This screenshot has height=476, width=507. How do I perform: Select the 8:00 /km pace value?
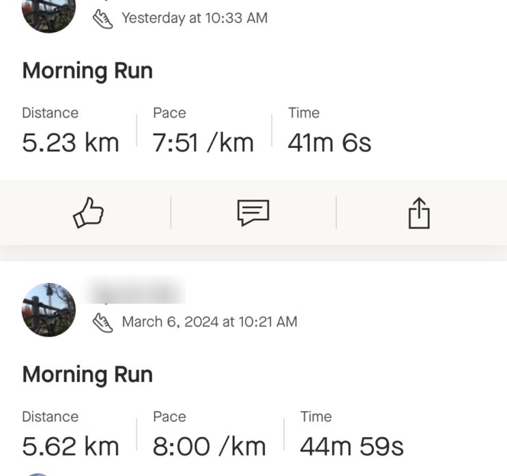click(209, 447)
